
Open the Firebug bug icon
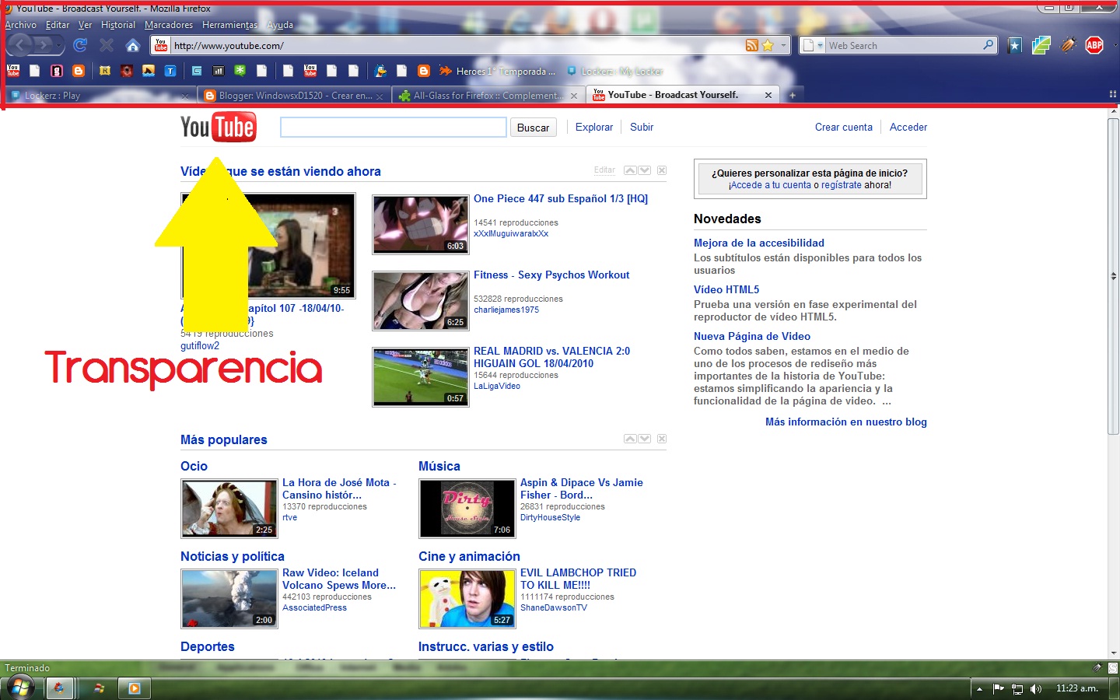pos(1069,45)
